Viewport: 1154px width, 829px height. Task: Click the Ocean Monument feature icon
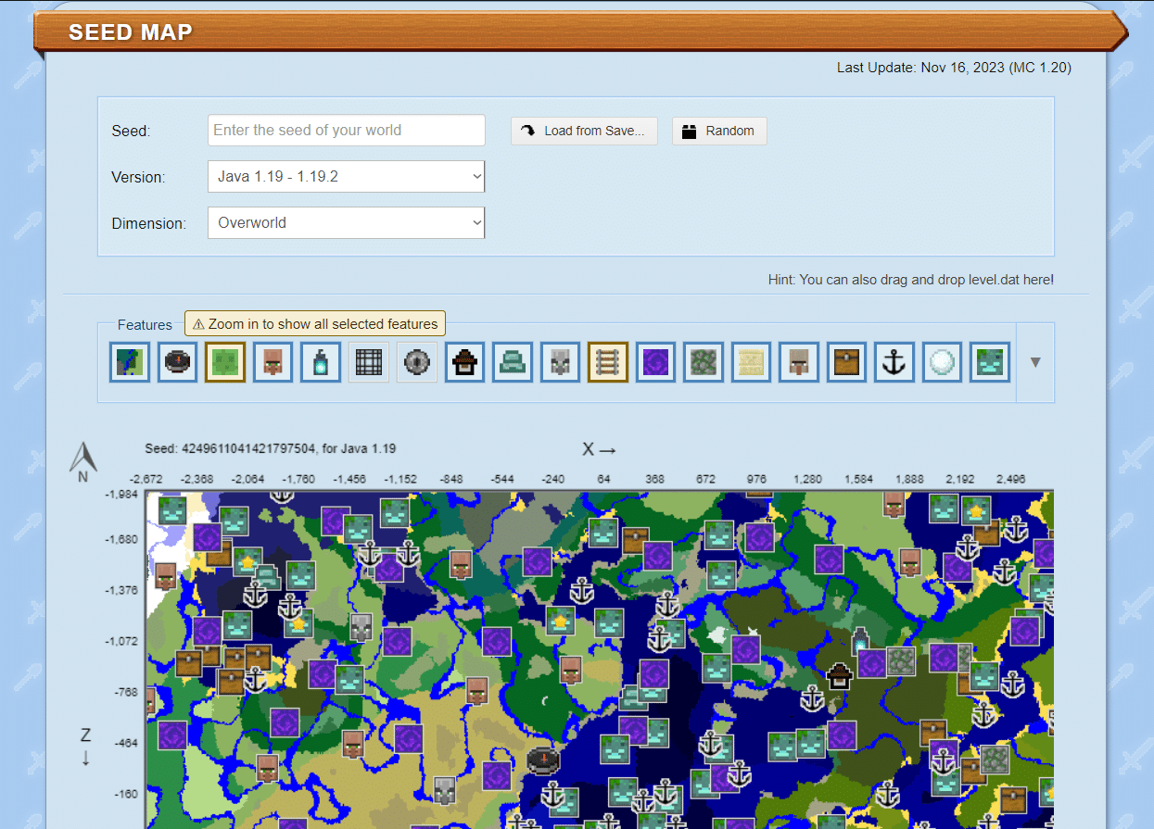[x=514, y=362]
